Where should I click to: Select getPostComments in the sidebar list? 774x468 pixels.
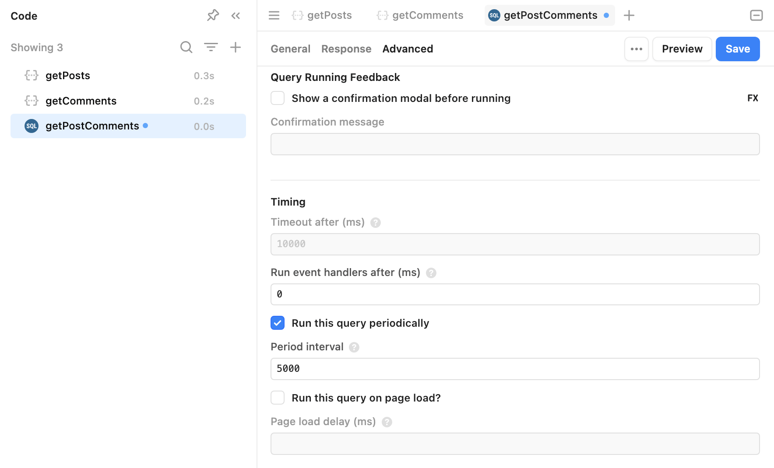(x=128, y=126)
